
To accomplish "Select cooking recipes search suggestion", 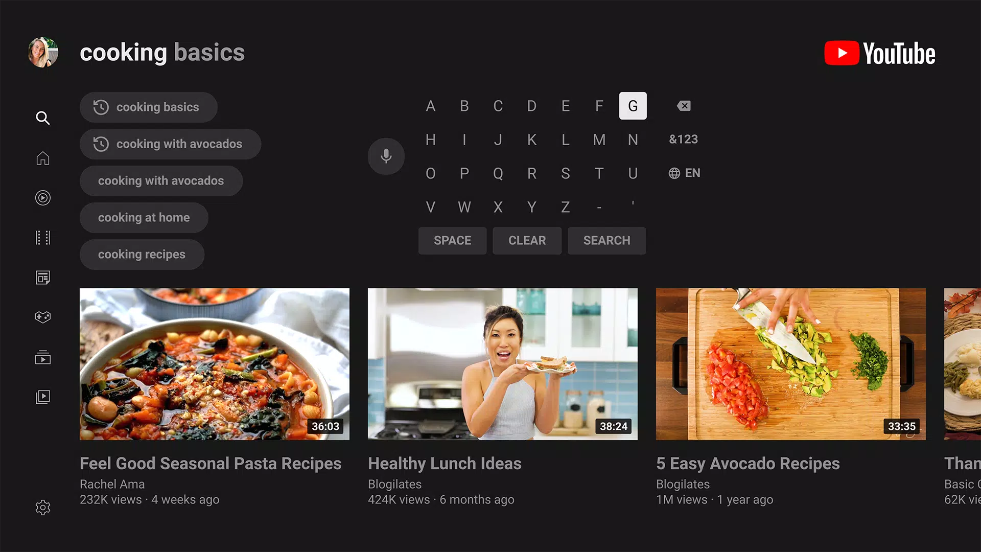I will 142,254.
